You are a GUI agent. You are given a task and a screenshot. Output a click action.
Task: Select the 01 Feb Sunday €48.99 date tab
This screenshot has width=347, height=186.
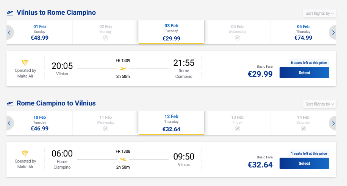pyautogui.click(x=39, y=32)
